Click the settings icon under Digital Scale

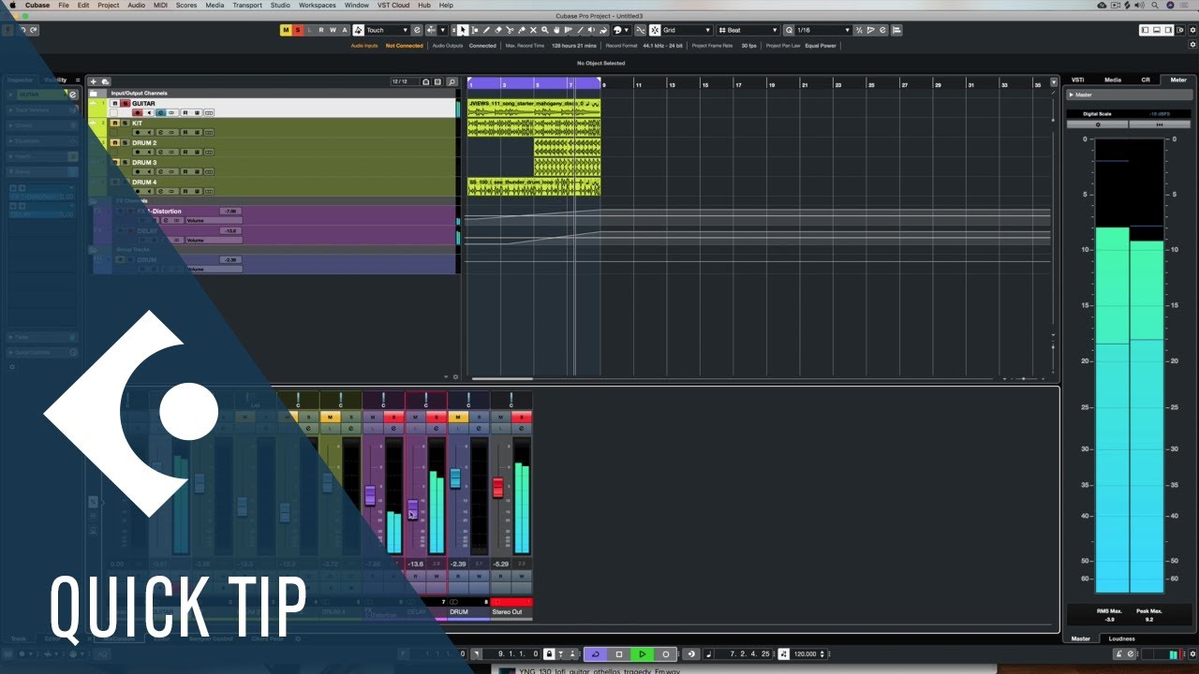(x=1098, y=125)
